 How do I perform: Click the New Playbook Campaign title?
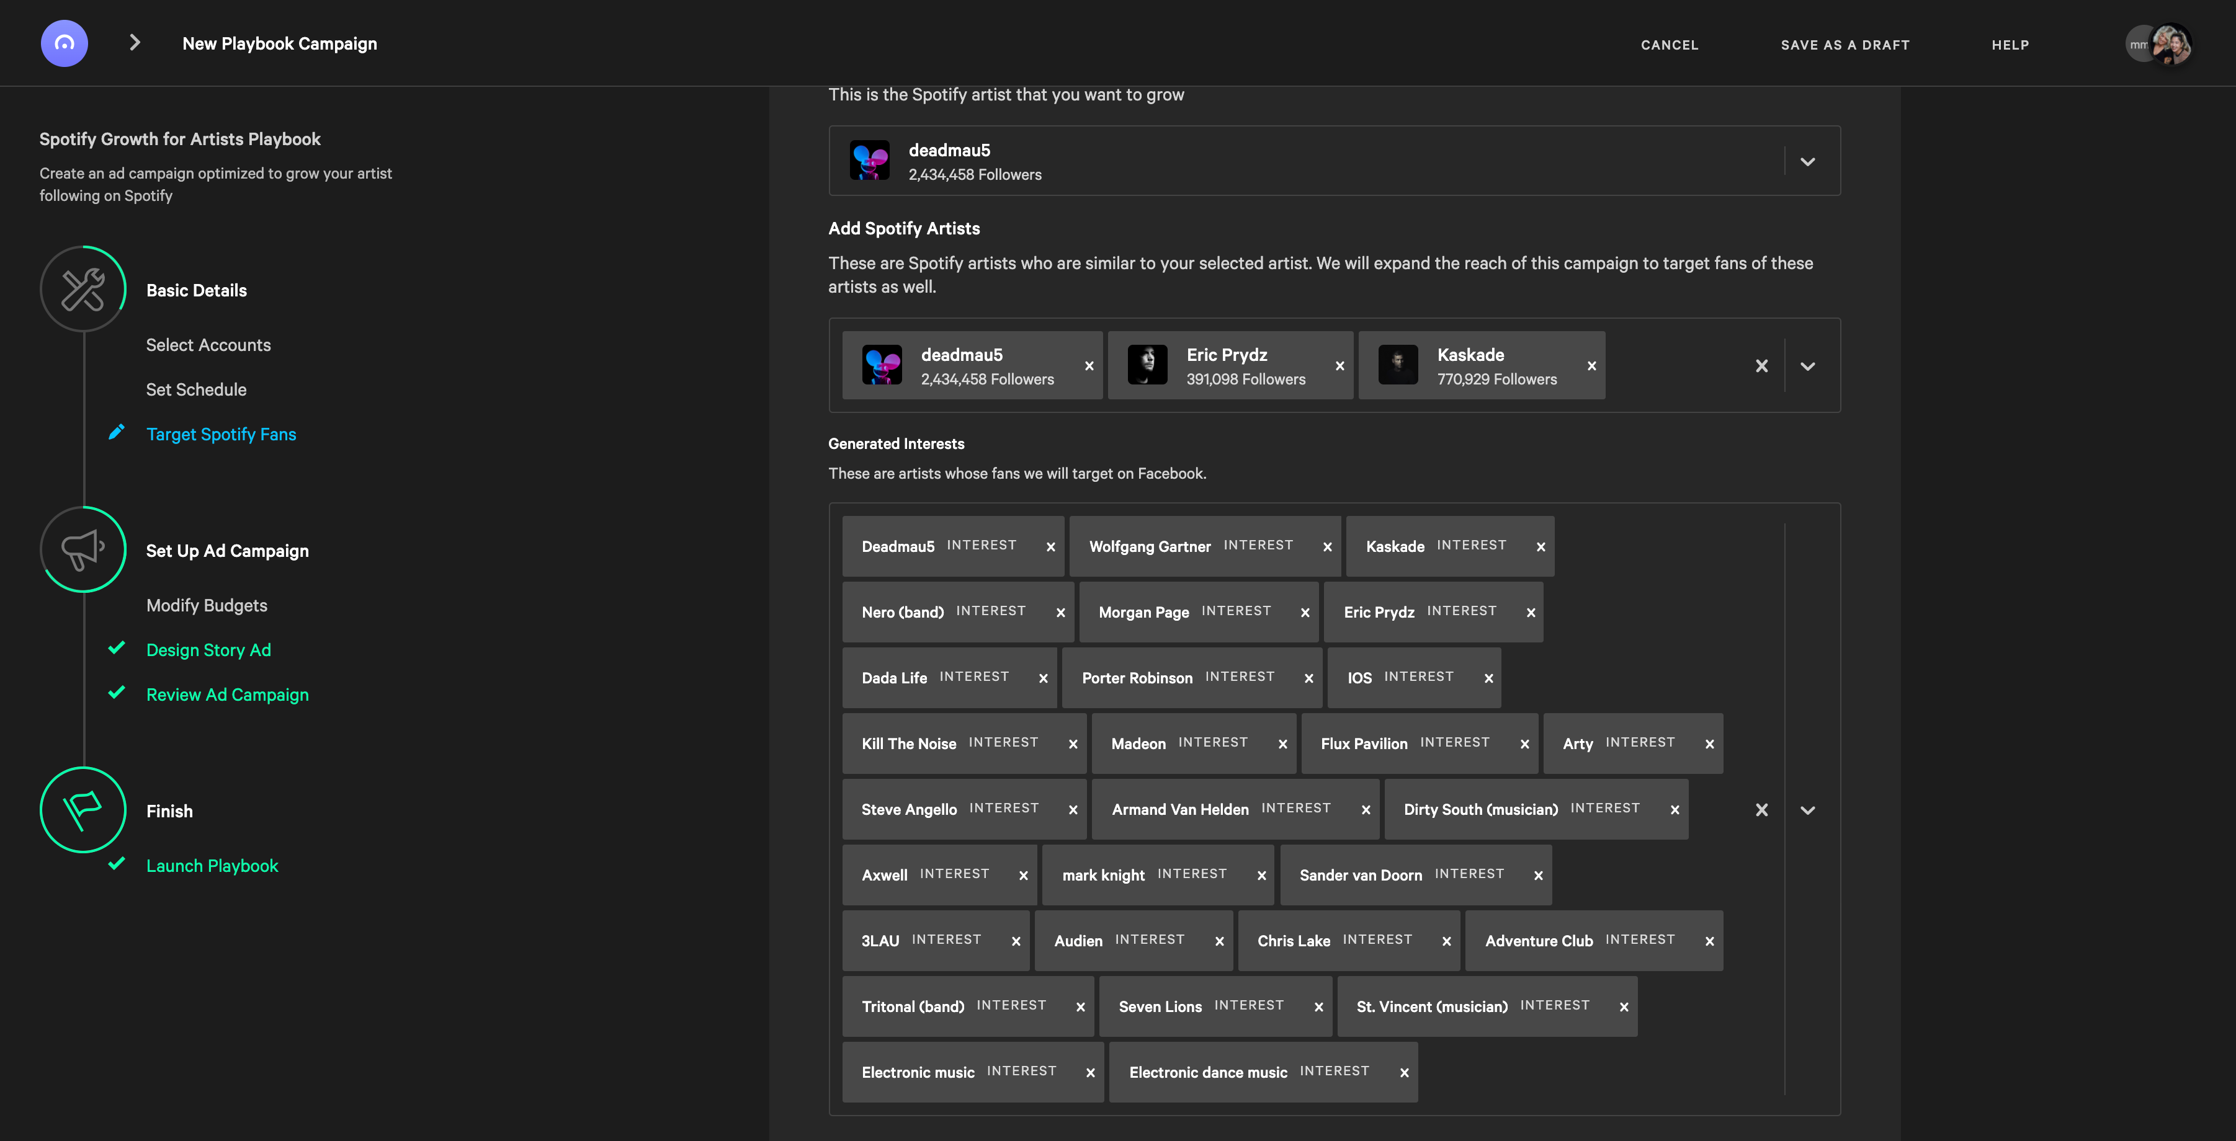279,43
